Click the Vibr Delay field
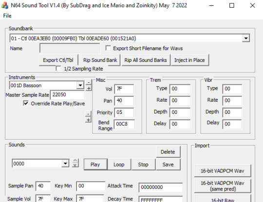This screenshot has height=202, width=263. coord(232,124)
